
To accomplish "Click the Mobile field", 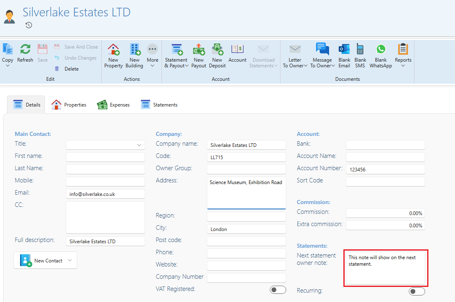I will [x=105, y=182].
